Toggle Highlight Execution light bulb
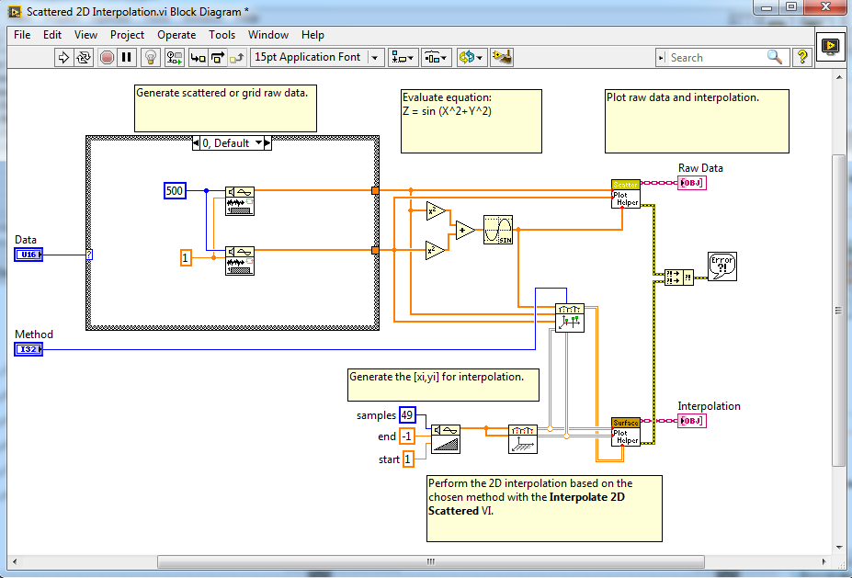 [x=151, y=58]
